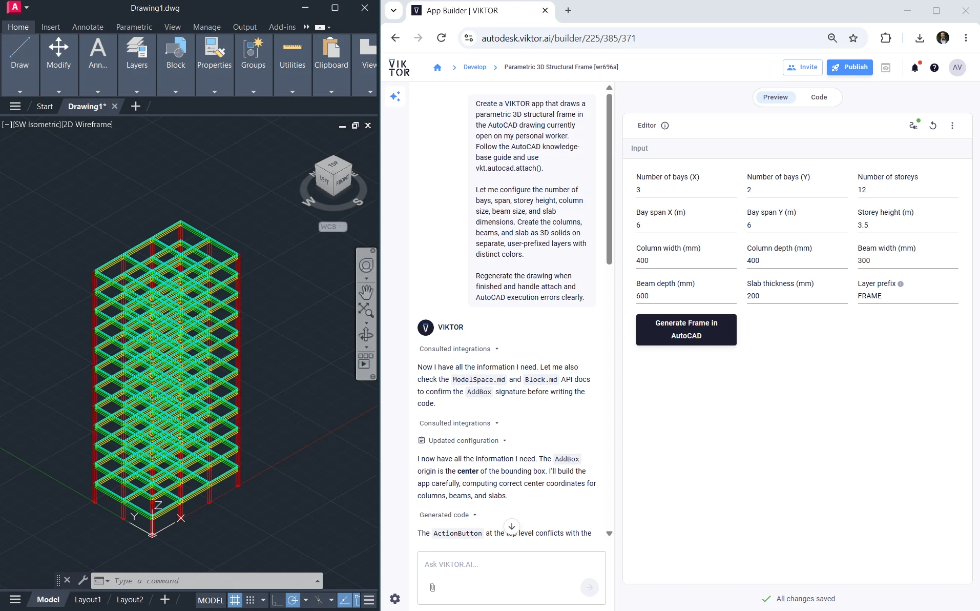Open the Utilities panel
Screen dimensions: 980x611
tap(293, 65)
